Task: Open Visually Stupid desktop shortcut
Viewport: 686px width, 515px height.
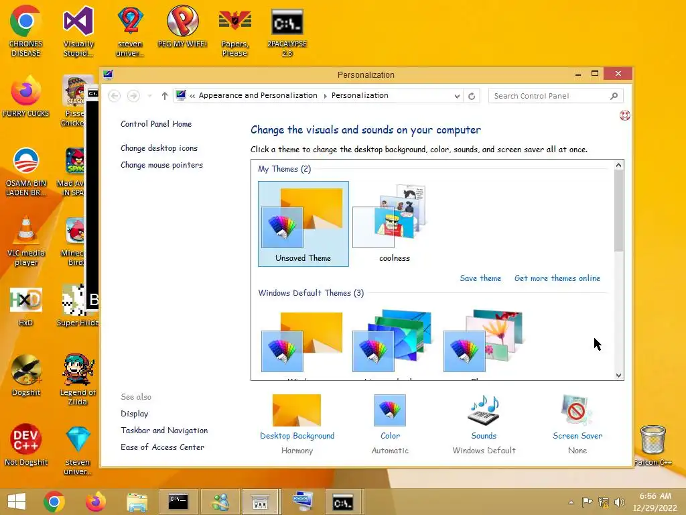Action: (x=78, y=31)
